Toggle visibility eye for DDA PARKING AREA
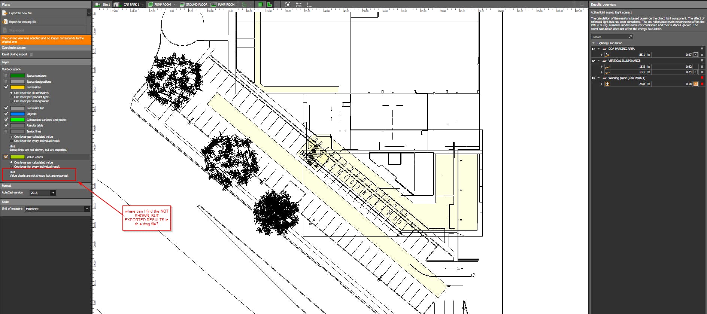The image size is (707, 314). click(593, 49)
